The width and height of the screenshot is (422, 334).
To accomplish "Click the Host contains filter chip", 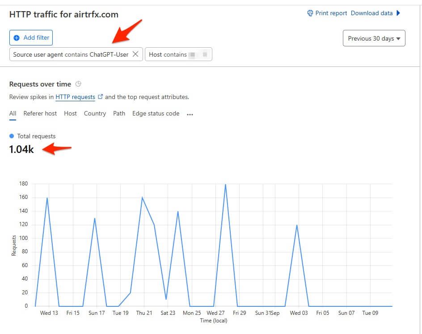I will point(178,54).
